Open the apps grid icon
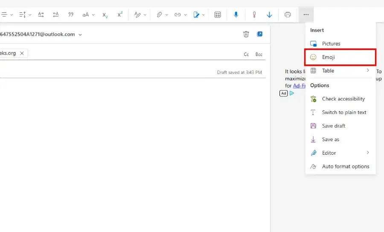The height and width of the screenshot is (232, 384). pos(218,15)
